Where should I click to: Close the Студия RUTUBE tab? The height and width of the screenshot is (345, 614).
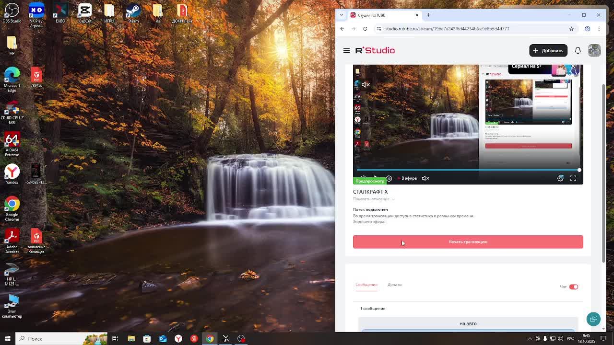(x=417, y=15)
